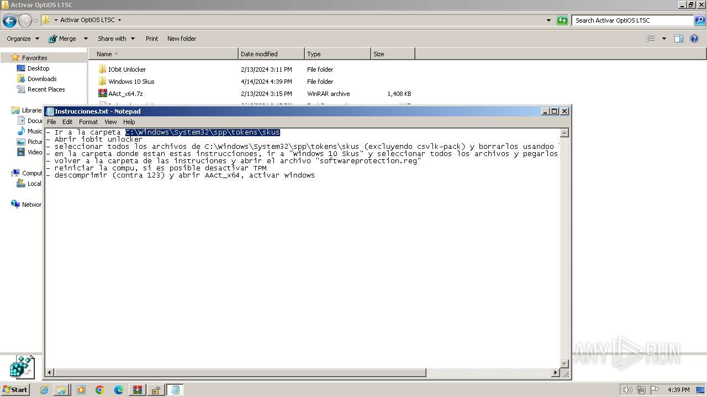This screenshot has height=397, width=707.
Task: Expand the Merge button dropdown arrow
Action: pos(86,39)
